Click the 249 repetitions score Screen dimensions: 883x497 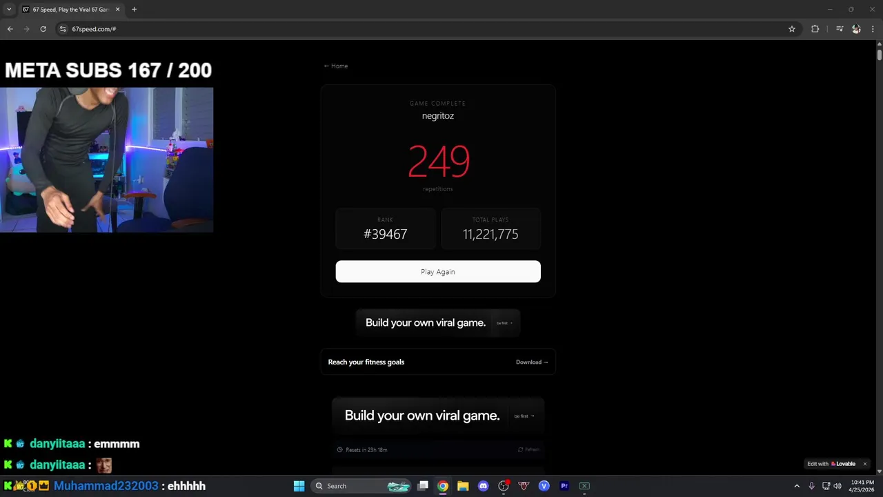tap(439, 162)
